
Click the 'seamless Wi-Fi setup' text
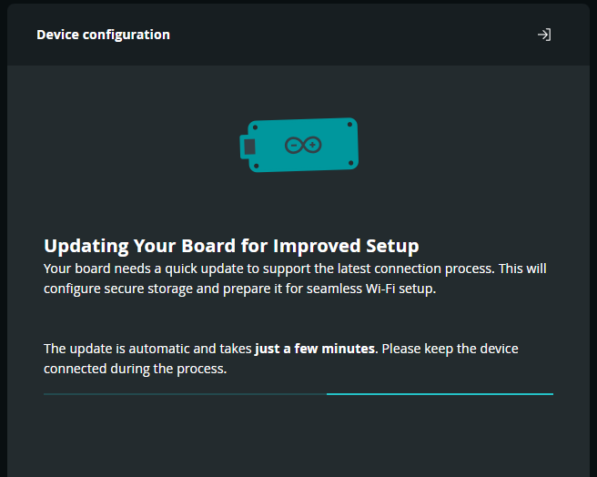pyautogui.click(x=371, y=289)
